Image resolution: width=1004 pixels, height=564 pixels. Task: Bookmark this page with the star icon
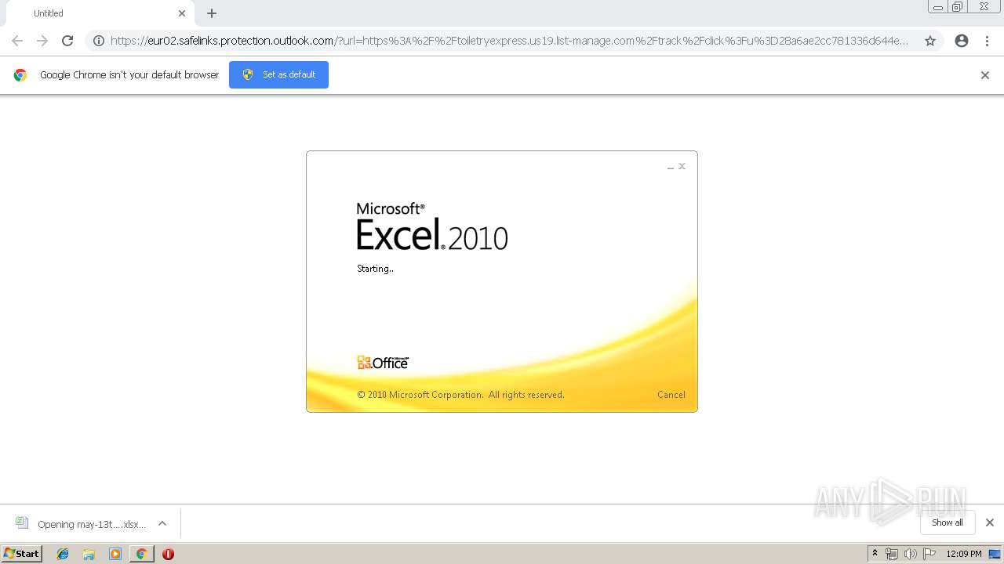[x=930, y=41]
